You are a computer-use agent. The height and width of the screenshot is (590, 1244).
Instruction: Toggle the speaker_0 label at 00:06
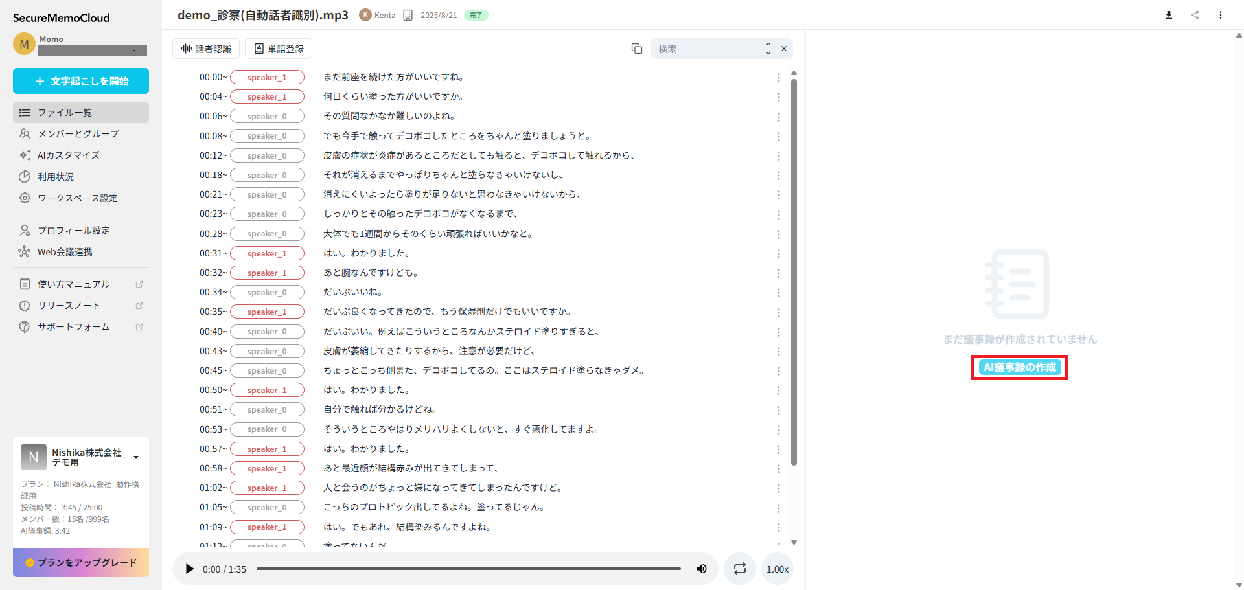[x=267, y=116]
